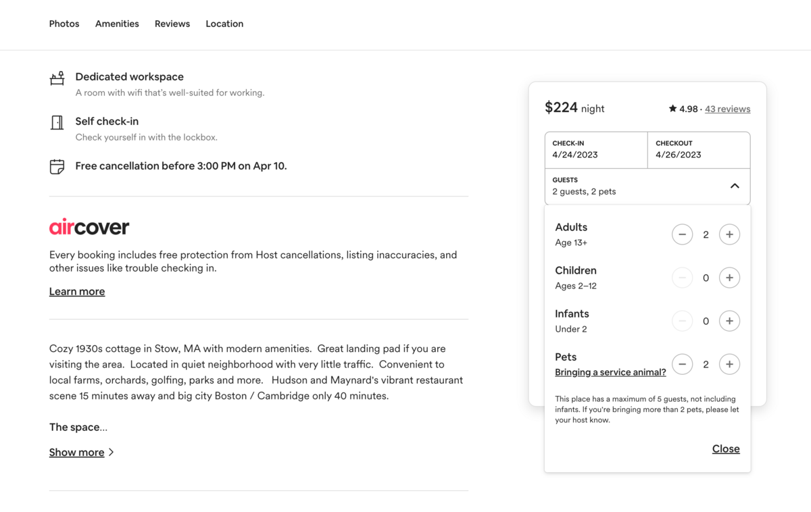Decrease the Pets count
Screen dimensions: 811x512
[682, 364]
